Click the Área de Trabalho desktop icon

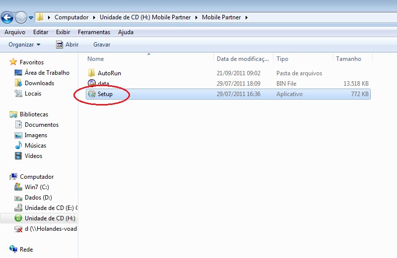coord(18,72)
